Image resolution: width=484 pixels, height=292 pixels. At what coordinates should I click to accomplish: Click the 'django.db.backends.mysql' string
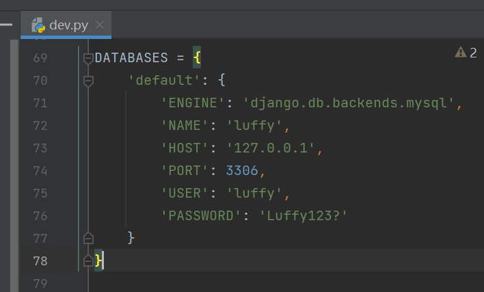pos(349,103)
